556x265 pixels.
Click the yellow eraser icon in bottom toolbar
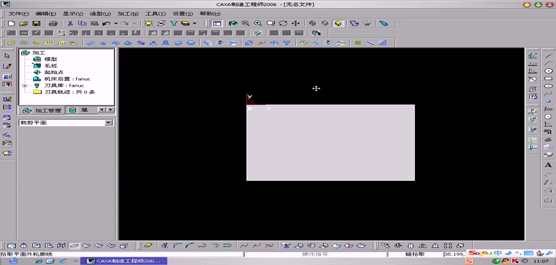click(148, 245)
